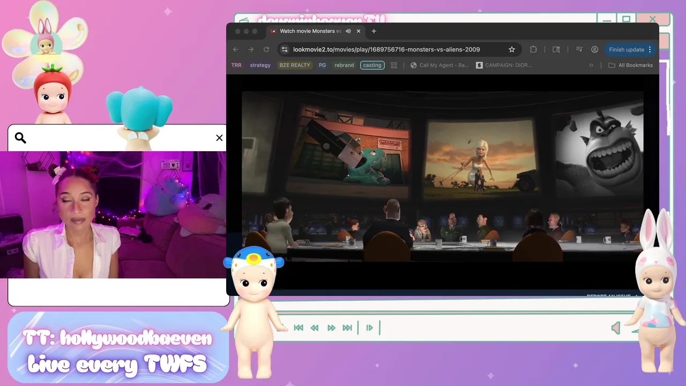Click the play/step button in overlay
Screen dimensions: 686x386
(369, 328)
